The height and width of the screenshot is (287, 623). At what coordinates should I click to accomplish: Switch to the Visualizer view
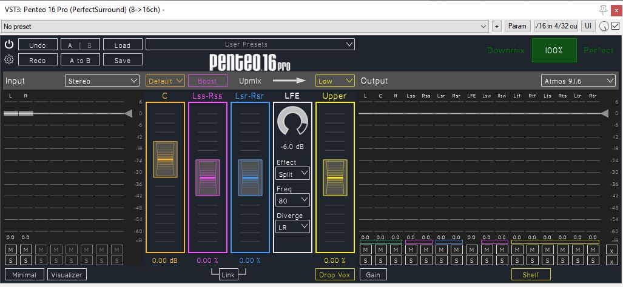tap(67, 274)
